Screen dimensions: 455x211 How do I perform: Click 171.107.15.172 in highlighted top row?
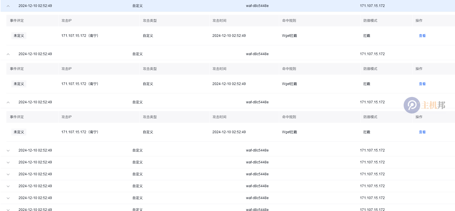(x=372, y=6)
